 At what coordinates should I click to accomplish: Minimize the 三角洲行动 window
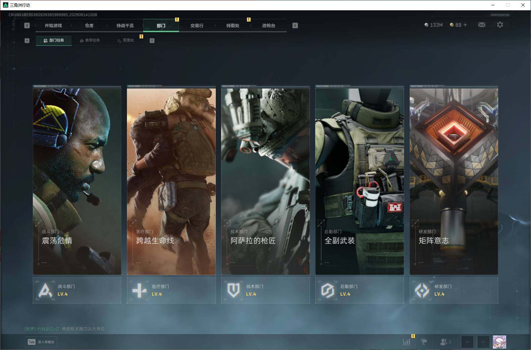click(493, 5)
